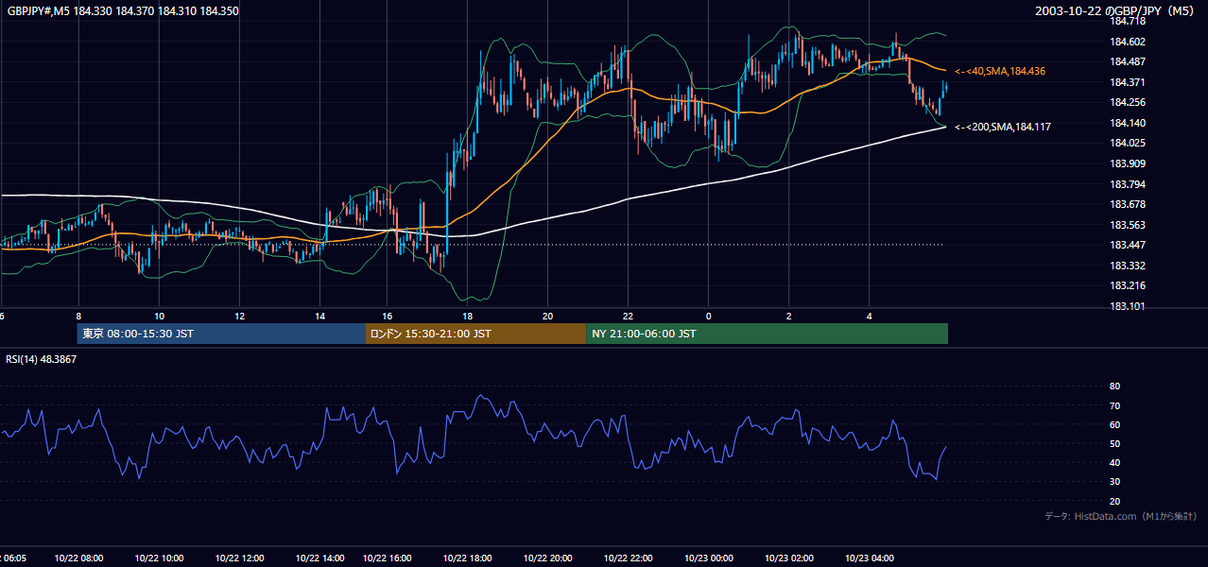Click RSI scale level 60
1208x567 pixels.
coord(1114,425)
